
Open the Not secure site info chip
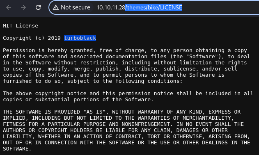click(x=72, y=7)
